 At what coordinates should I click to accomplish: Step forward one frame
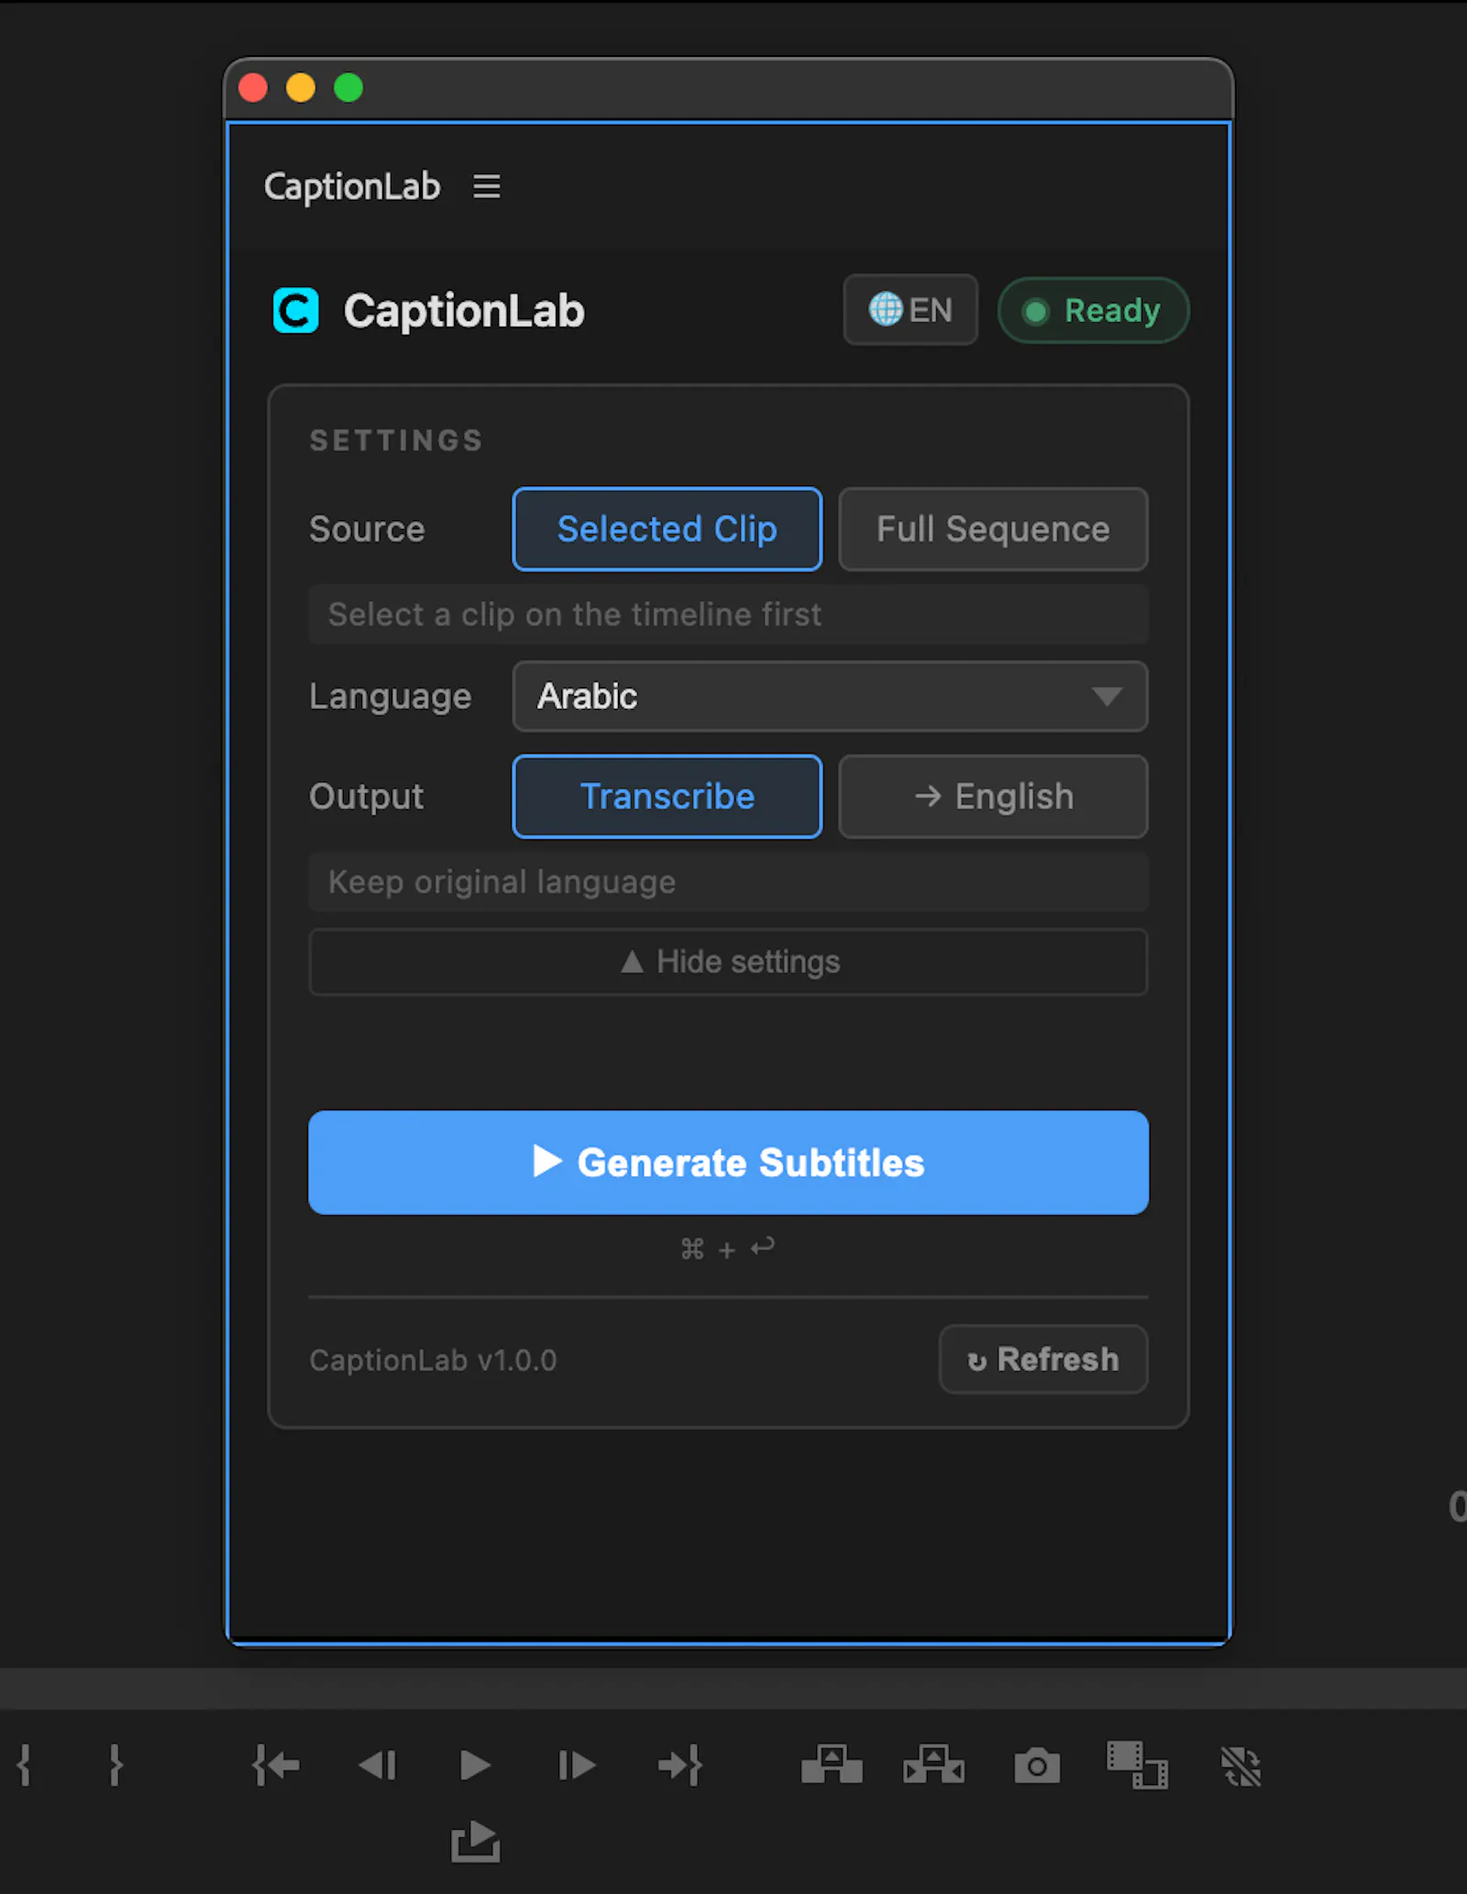pos(577,1765)
